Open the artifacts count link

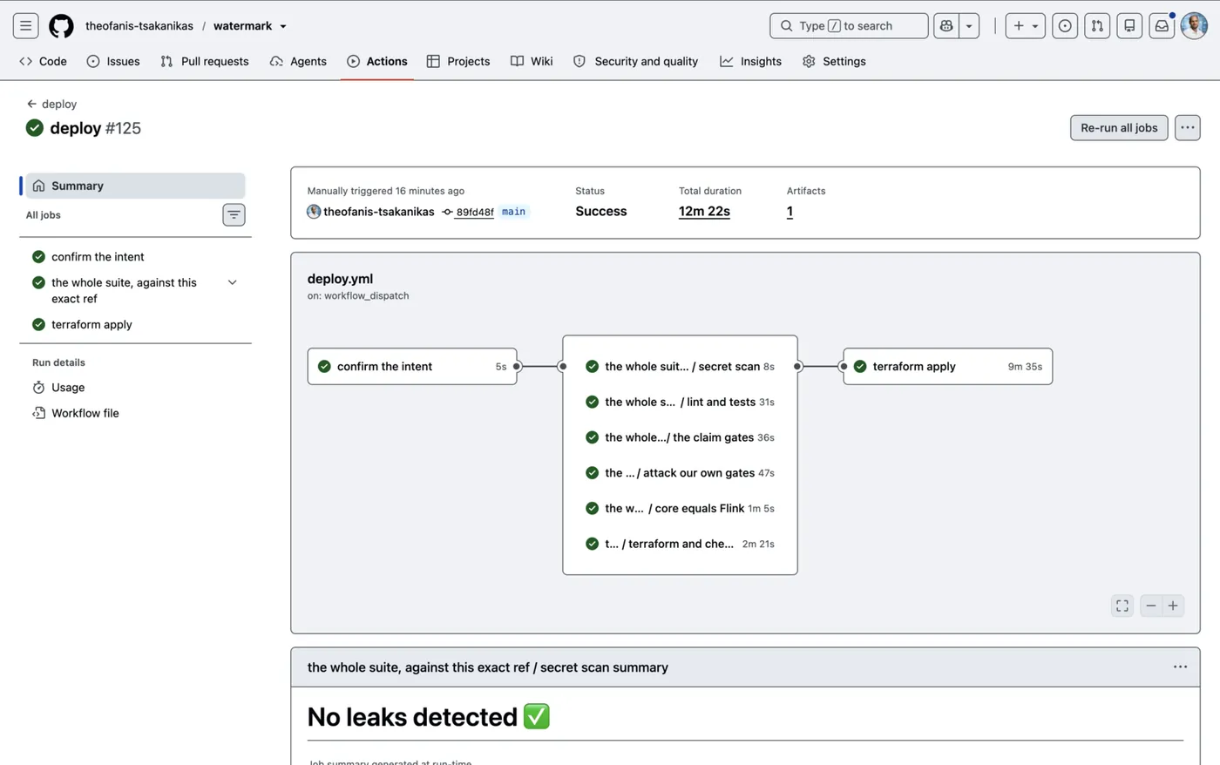790,212
